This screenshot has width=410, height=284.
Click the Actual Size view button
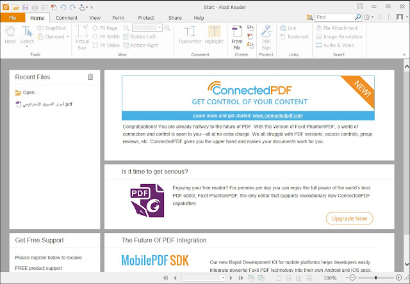point(82,37)
